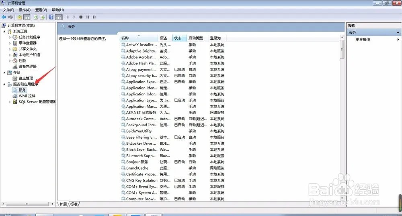The width and height of the screenshot is (402, 216).
Task: Open Help via the blue question mark icon
Action: point(51,17)
